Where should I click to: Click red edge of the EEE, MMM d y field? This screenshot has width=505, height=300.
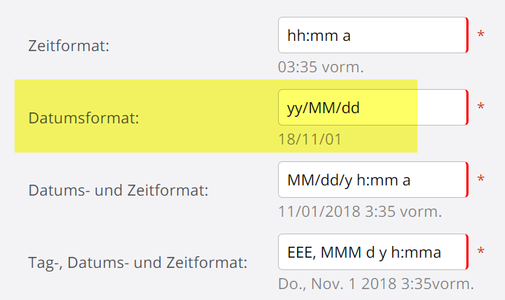467,252
